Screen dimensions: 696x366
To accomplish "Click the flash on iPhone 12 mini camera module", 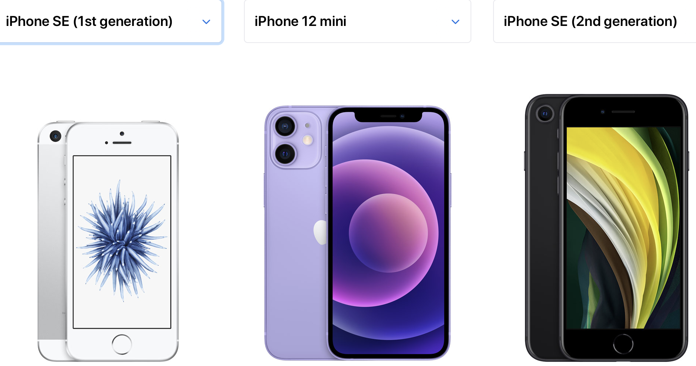I will [x=308, y=140].
